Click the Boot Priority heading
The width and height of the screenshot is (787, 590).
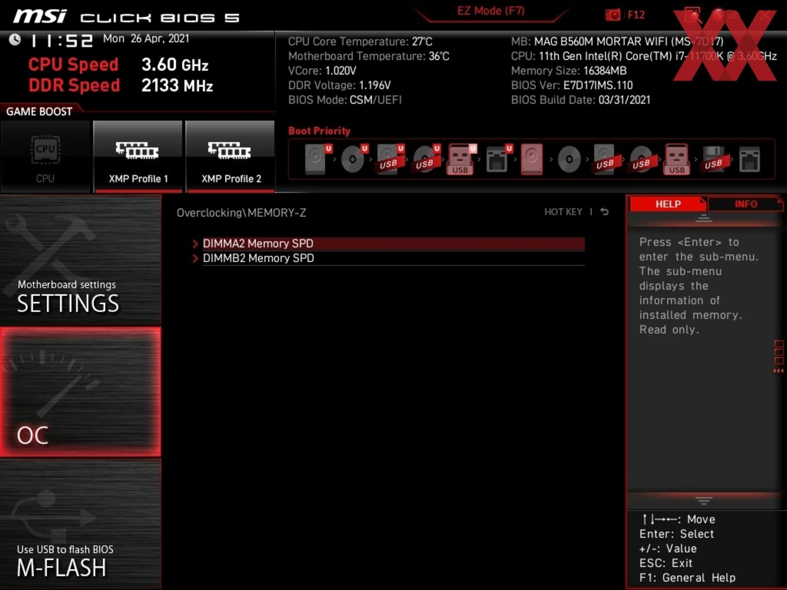pyautogui.click(x=319, y=131)
